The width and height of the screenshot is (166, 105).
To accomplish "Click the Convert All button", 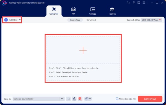I will [150, 99].
